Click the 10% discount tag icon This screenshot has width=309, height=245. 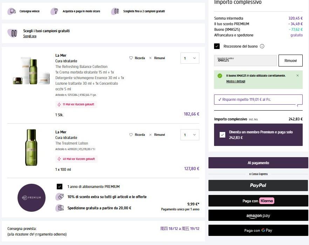[x=60, y=197]
